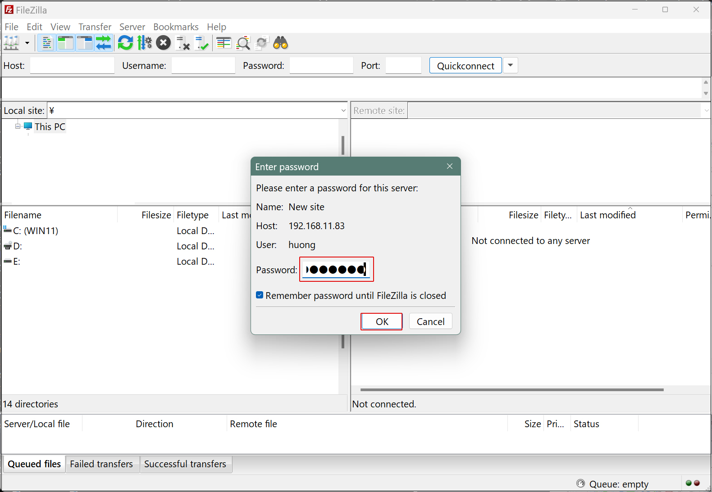This screenshot has width=712, height=492.
Task: Open the Site Manager icon
Action: (x=11, y=43)
